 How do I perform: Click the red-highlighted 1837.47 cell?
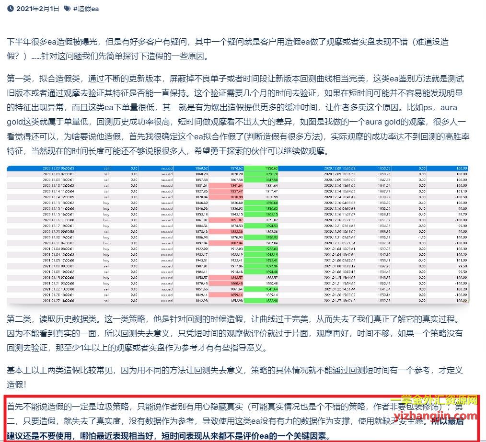tap(227, 192)
